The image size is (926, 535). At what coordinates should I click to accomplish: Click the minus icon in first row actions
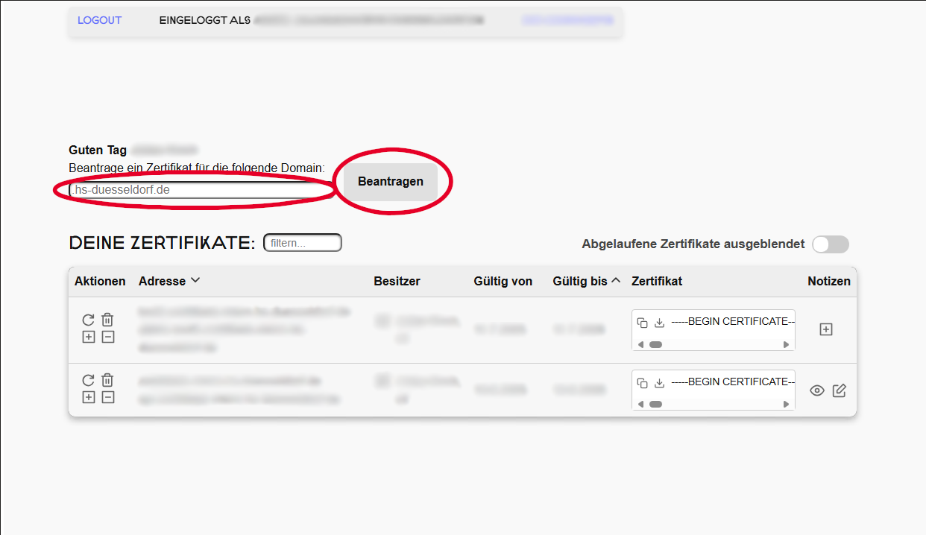107,337
